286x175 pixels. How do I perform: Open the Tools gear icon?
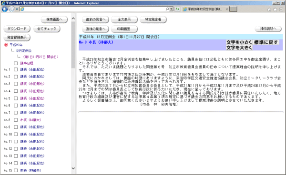(281, 10)
